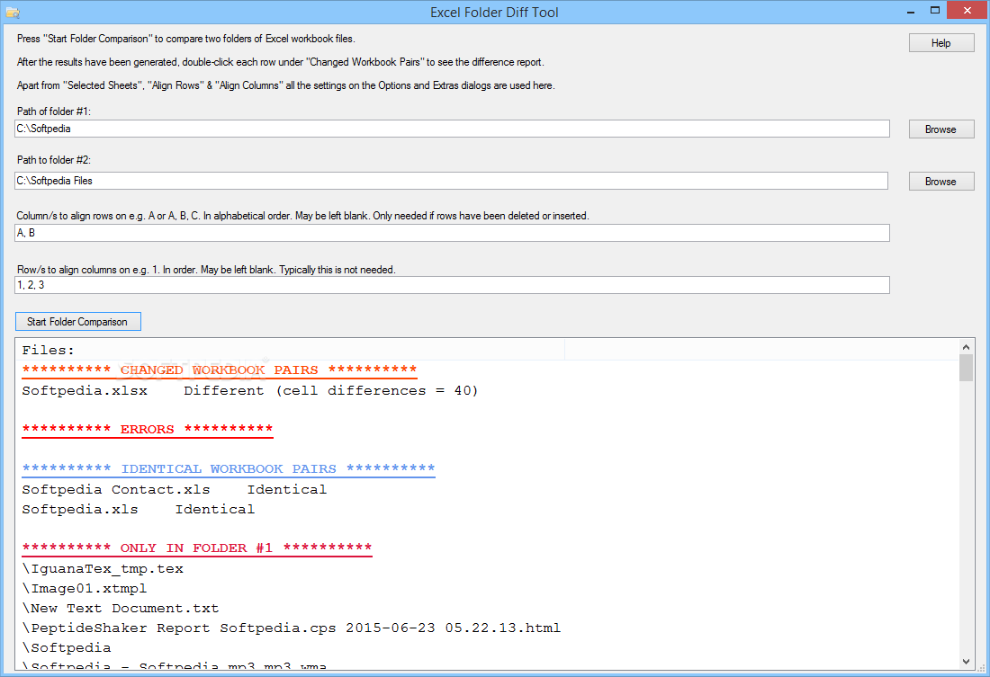Select the Softpedia.xlsx Different row
990x677 pixels.
point(250,390)
